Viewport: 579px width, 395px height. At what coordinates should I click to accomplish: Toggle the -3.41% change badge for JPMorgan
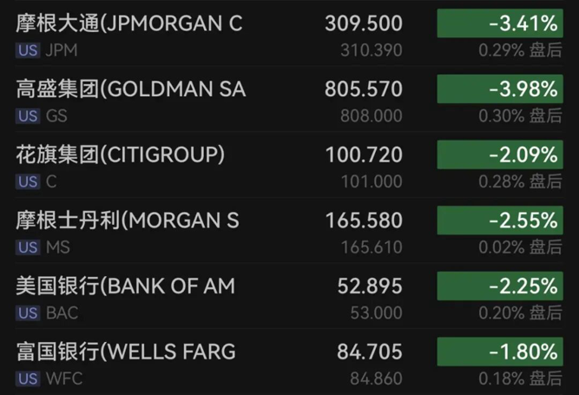[x=500, y=23]
